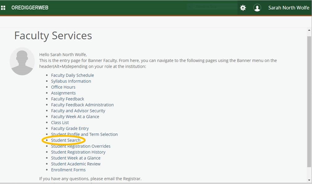
Task: Open Faculty Grade Entry
Action: (x=70, y=128)
